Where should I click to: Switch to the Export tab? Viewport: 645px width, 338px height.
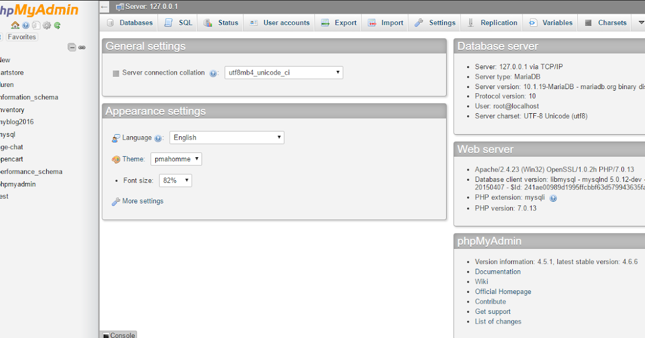344,23
